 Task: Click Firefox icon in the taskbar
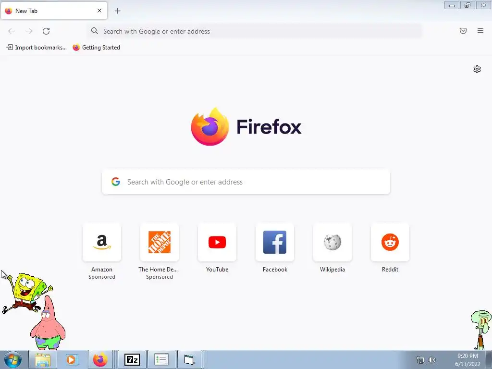(x=100, y=359)
